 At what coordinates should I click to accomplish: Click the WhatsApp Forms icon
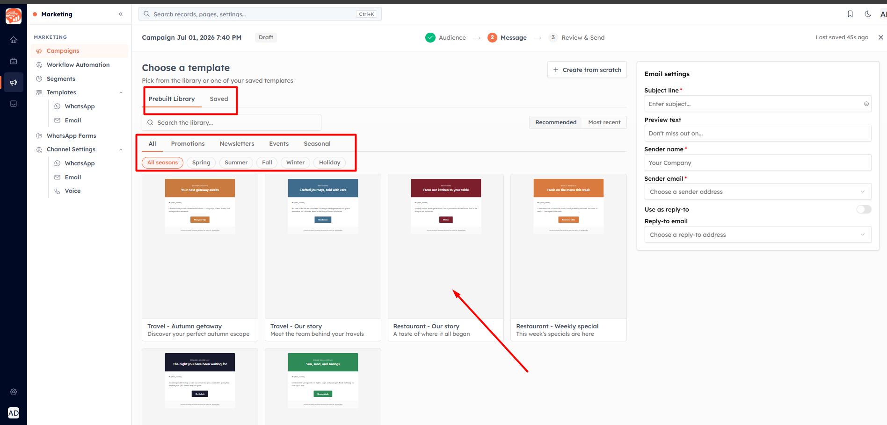coord(39,136)
